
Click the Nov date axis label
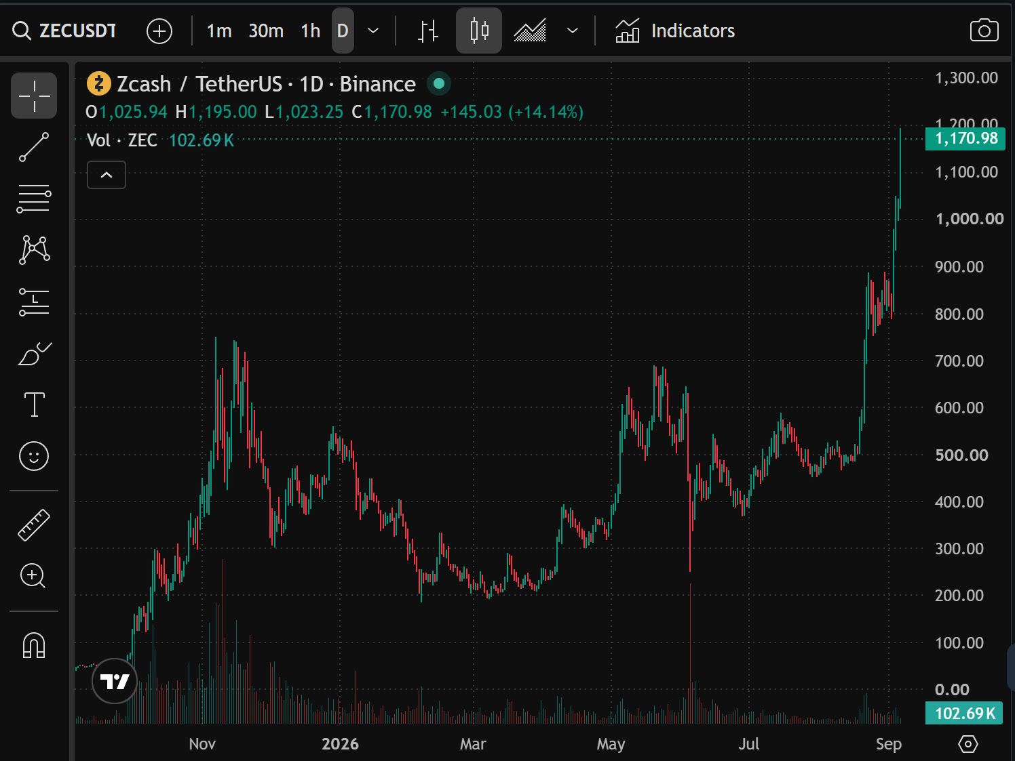click(202, 744)
